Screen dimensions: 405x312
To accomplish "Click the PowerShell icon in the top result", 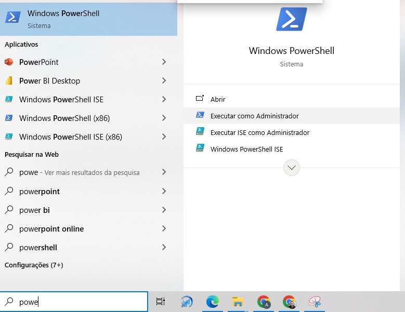I will pos(12,18).
